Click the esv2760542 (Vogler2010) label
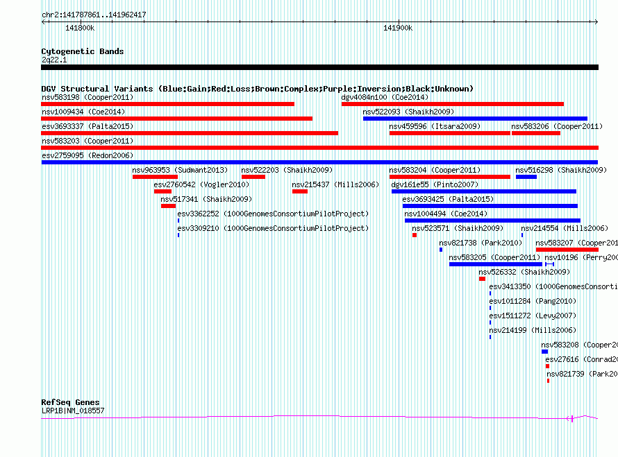The image size is (618, 457). [201, 184]
